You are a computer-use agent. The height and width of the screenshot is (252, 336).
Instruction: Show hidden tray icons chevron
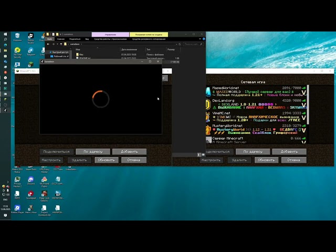click(x=8, y=182)
